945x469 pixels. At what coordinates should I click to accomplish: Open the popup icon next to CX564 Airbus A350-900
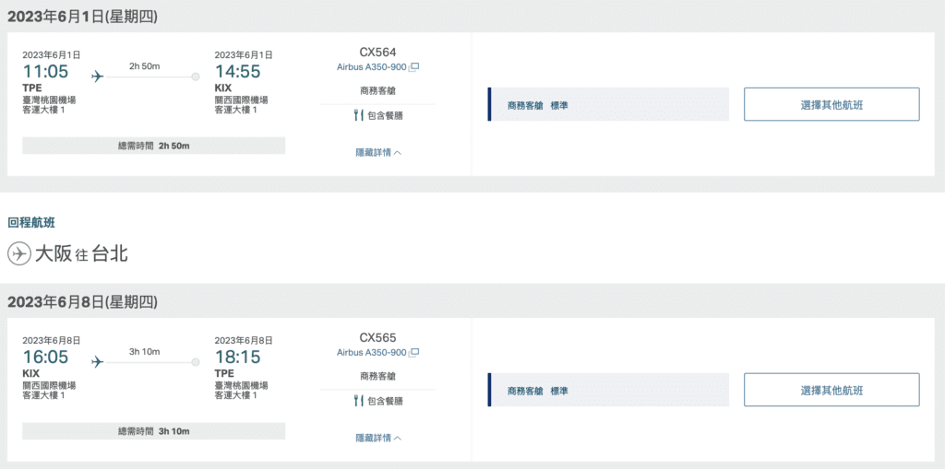413,67
